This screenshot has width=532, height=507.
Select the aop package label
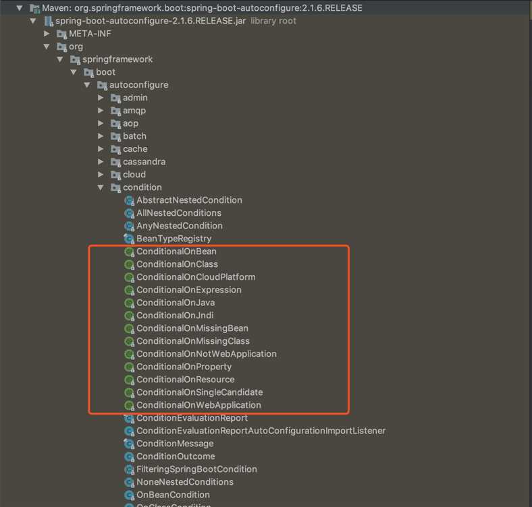pos(130,123)
